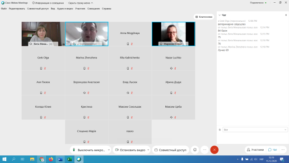The height and width of the screenshot is (163, 289).
Task: Expand microphone options arrow
Action: click(x=109, y=150)
